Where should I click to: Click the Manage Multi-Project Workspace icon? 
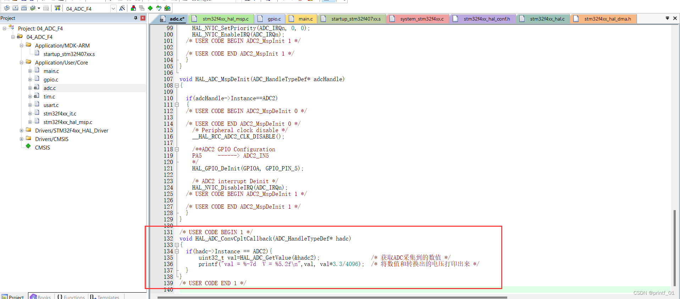coord(142,8)
